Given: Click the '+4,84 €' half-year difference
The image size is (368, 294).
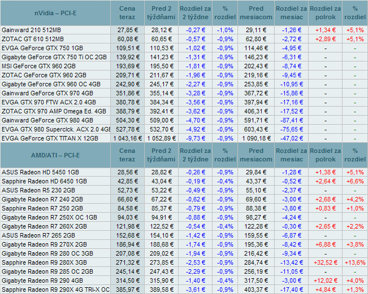Looking at the screenshot, I should pos(326,289).
